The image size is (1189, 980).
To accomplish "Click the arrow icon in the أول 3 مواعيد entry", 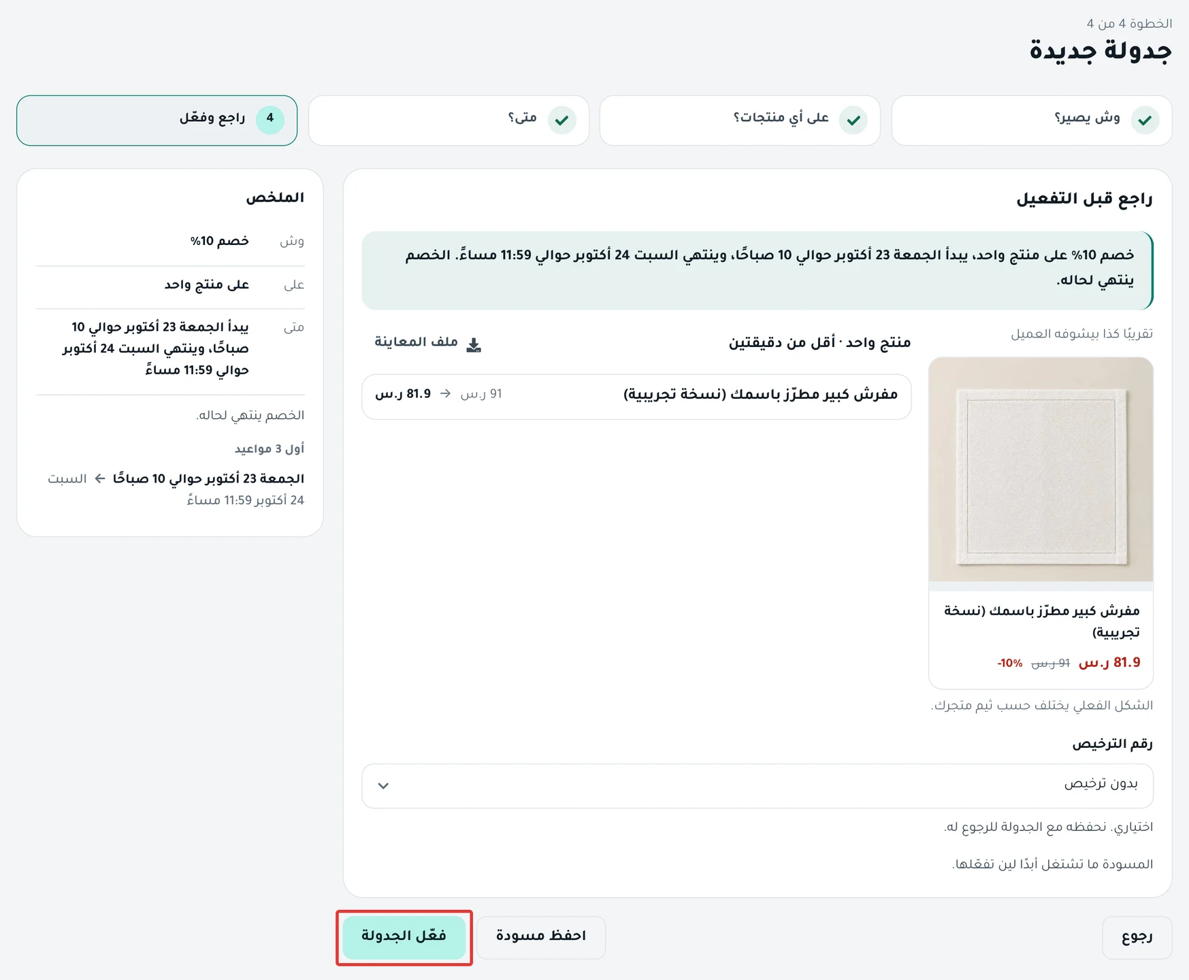I will [x=100, y=478].
